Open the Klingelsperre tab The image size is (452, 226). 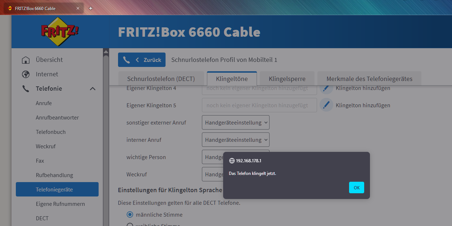coord(287,78)
